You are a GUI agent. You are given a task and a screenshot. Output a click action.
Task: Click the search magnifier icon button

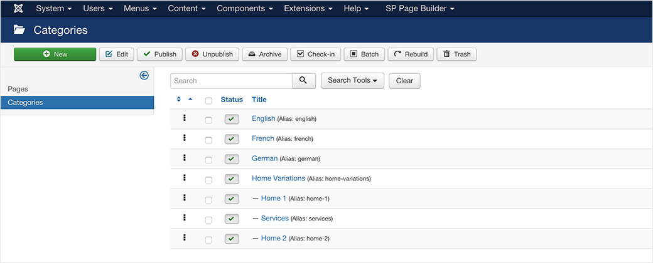click(x=303, y=81)
